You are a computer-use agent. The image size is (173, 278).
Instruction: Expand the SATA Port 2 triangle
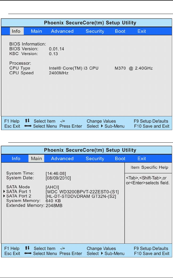[x=4, y=196]
